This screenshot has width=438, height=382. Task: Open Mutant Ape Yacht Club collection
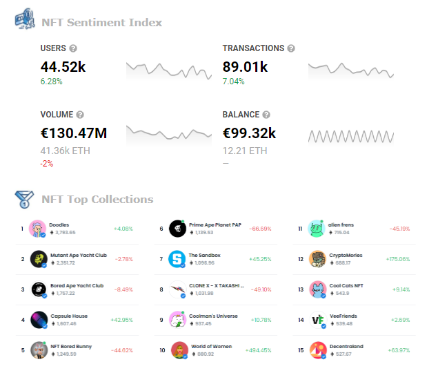click(79, 255)
